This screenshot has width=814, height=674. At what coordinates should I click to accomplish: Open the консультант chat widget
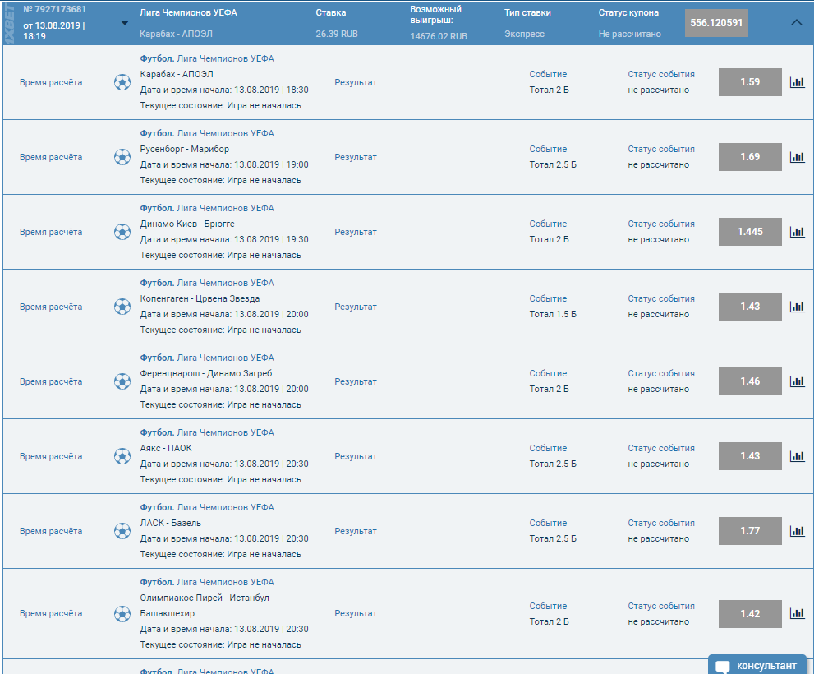pyautogui.click(x=757, y=665)
